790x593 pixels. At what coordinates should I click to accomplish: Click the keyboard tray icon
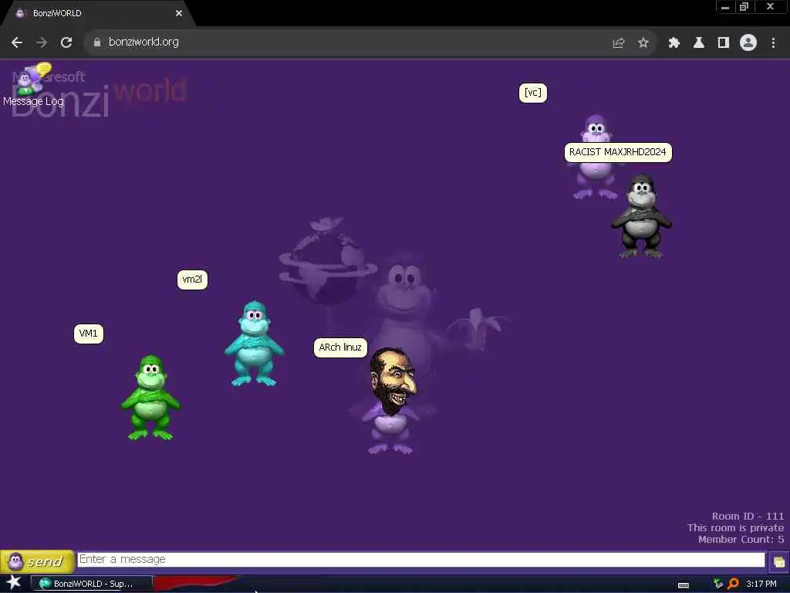point(684,585)
